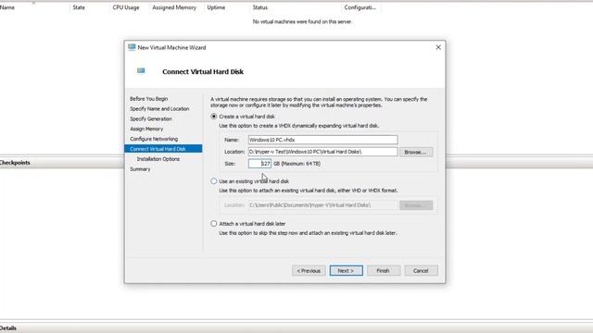
Task: Click the Checkpoints panel header
Action: (x=15, y=163)
